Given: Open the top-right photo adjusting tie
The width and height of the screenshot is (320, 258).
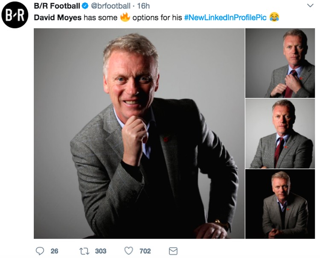Looking at the screenshot, I should pos(280,63).
